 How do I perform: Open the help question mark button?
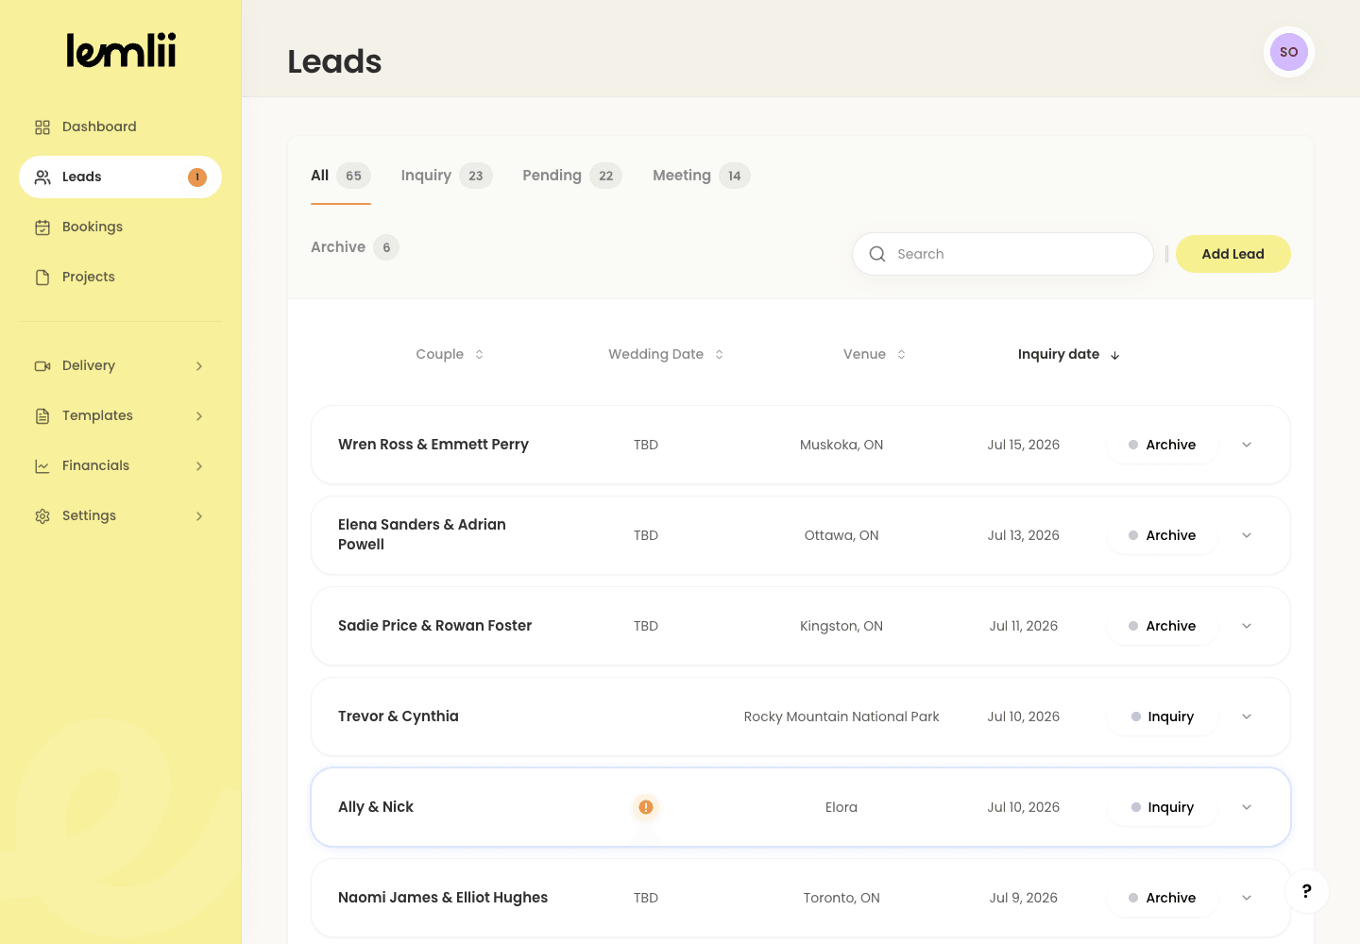1306,891
